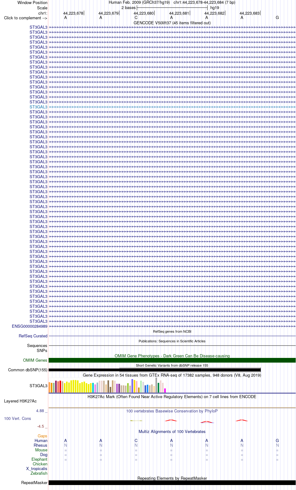
Task: Click the Scale track label
Action: [42, 8]
